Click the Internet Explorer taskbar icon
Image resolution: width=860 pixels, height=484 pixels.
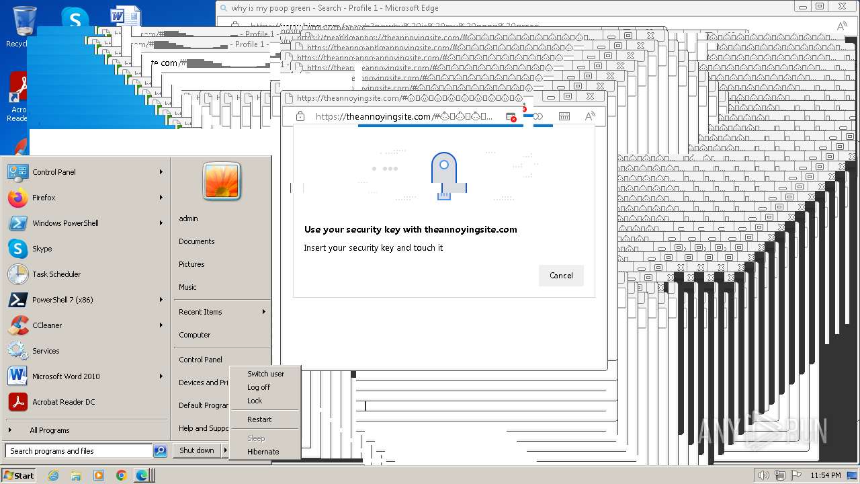point(53,475)
